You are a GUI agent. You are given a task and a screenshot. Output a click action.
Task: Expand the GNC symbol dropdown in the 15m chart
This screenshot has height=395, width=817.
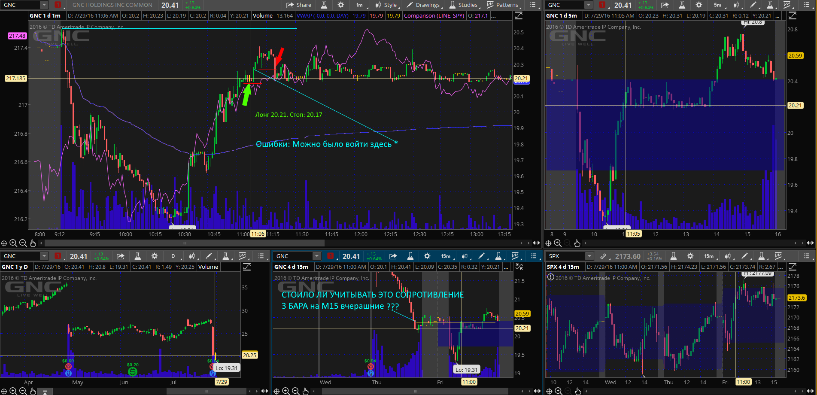click(317, 256)
